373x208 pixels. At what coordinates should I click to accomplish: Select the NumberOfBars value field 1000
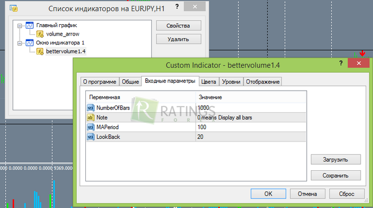pos(251,108)
